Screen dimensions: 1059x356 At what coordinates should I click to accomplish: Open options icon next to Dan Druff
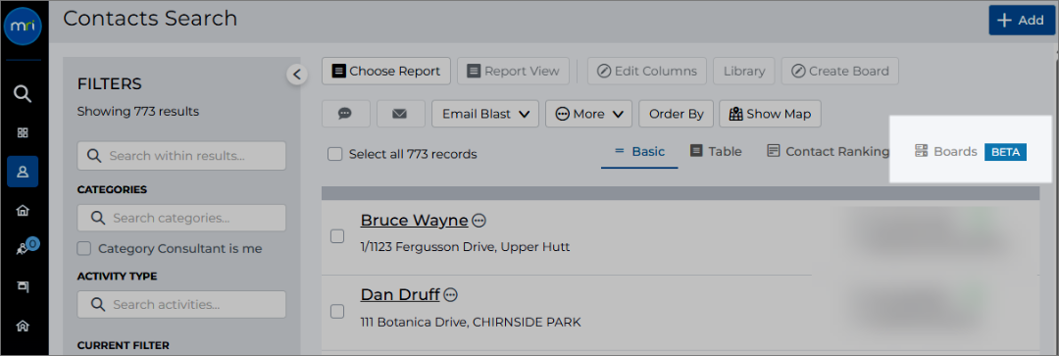pyautogui.click(x=450, y=294)
